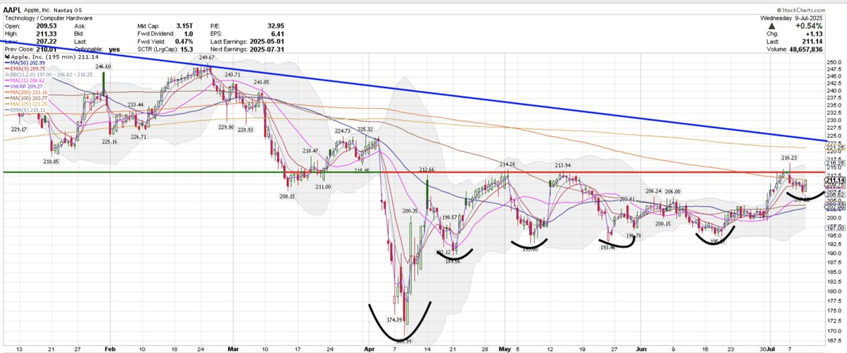Click the up-arrow price change triangle
This screenshot has width=847, height=353.
[771, 26]
